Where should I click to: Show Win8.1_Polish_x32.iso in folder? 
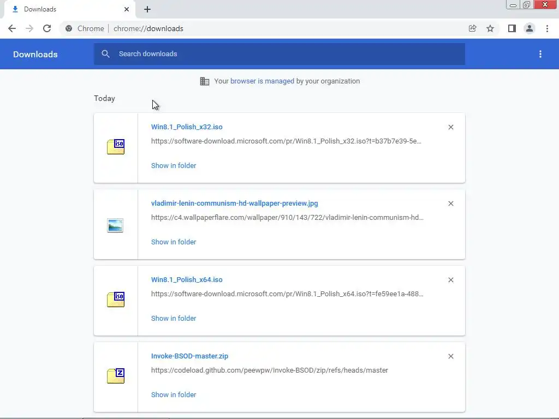[x=174, y=166]
